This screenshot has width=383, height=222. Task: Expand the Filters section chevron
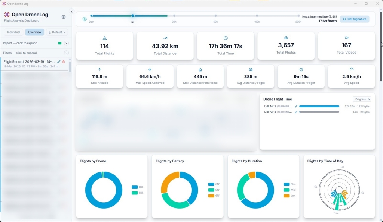(x=67, y=53)
